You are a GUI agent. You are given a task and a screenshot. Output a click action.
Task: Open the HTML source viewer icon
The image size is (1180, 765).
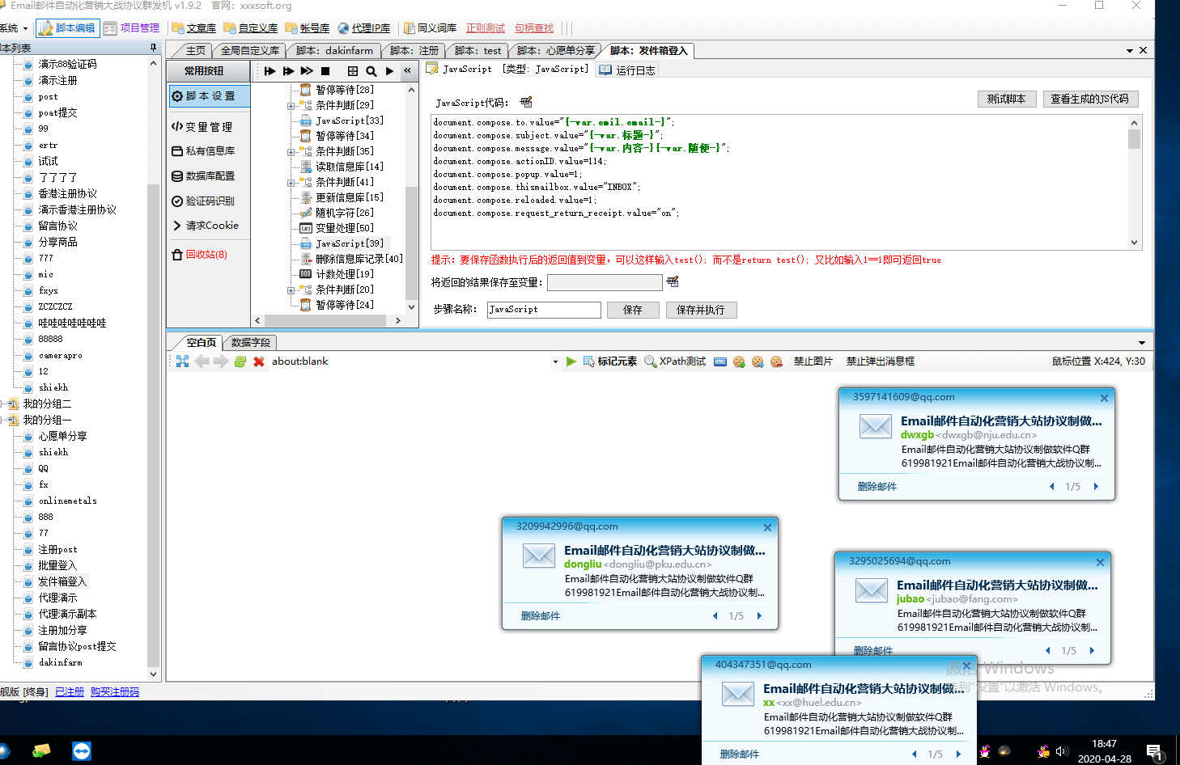(x=720, y=361)
